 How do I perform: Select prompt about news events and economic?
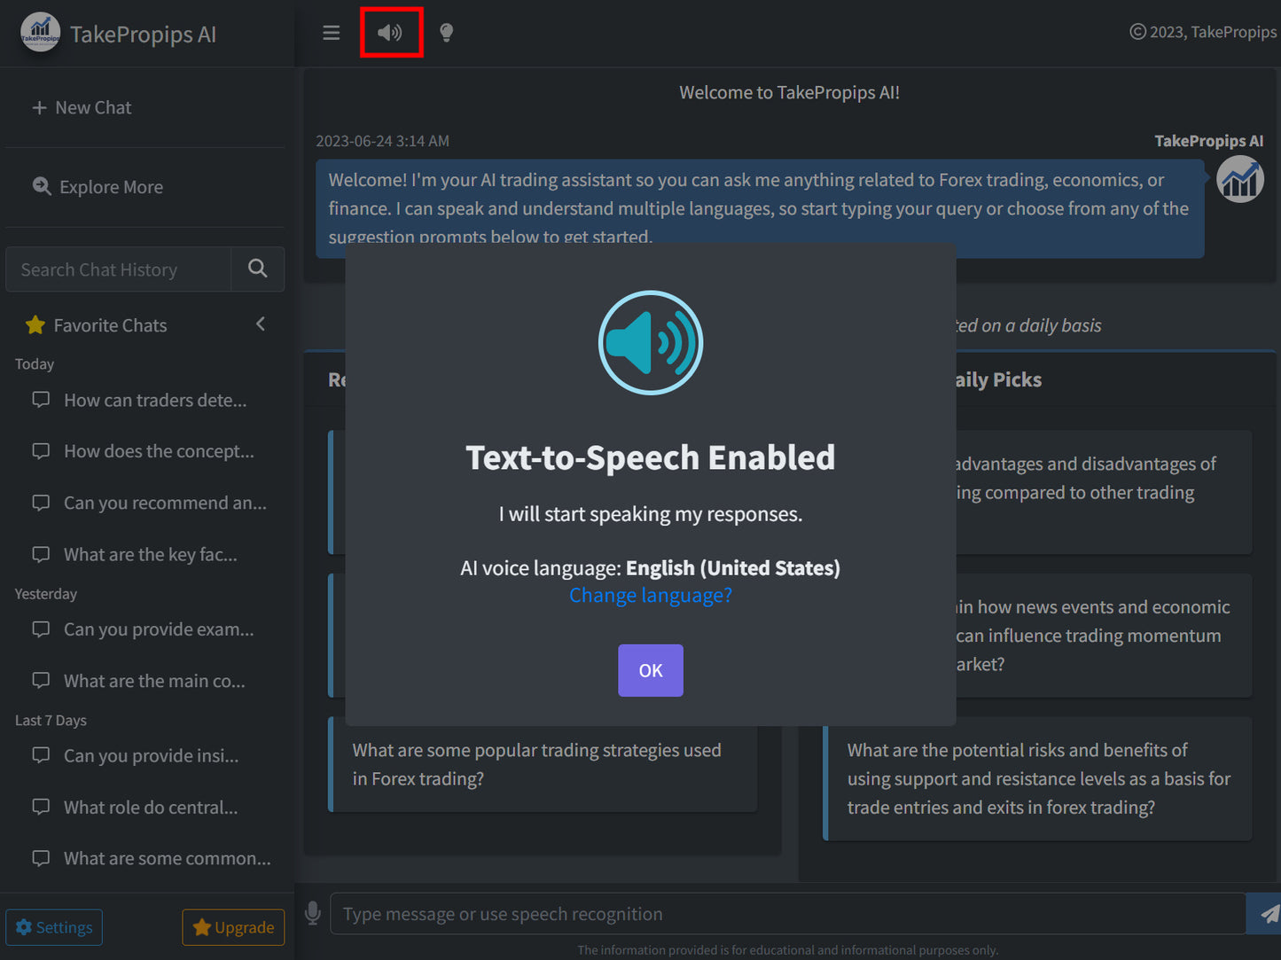1104,636
